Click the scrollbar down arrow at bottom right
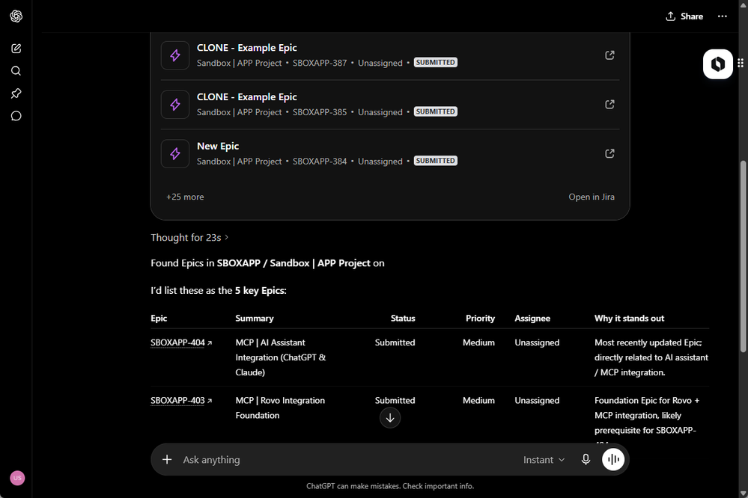 click(x=743, y=493)
